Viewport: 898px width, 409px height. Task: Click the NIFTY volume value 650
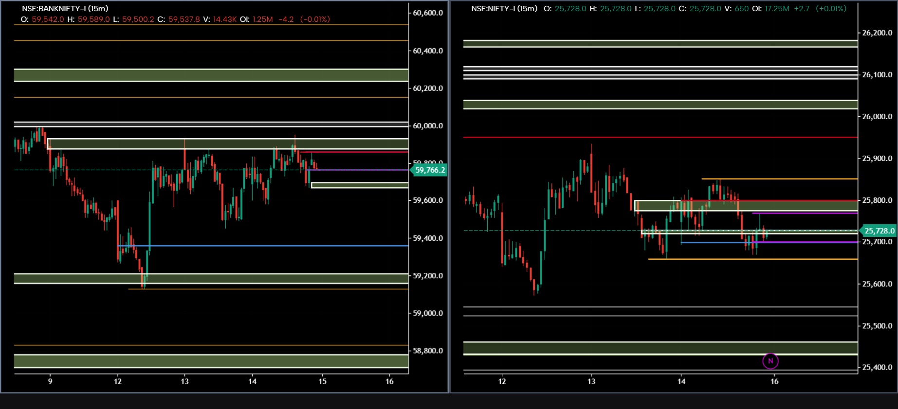click(x=742, y=9)
